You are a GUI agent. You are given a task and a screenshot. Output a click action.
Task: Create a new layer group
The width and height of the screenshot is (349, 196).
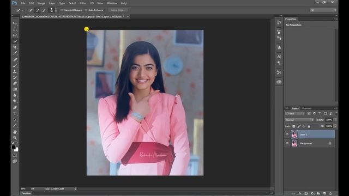pos(318,194)
